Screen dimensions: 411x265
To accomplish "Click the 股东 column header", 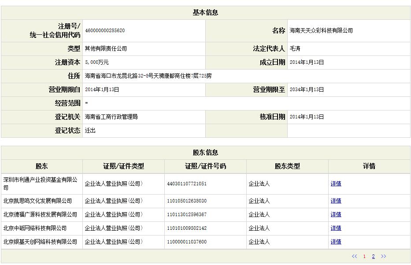I will pyautogui.click(x=41, y=166).
